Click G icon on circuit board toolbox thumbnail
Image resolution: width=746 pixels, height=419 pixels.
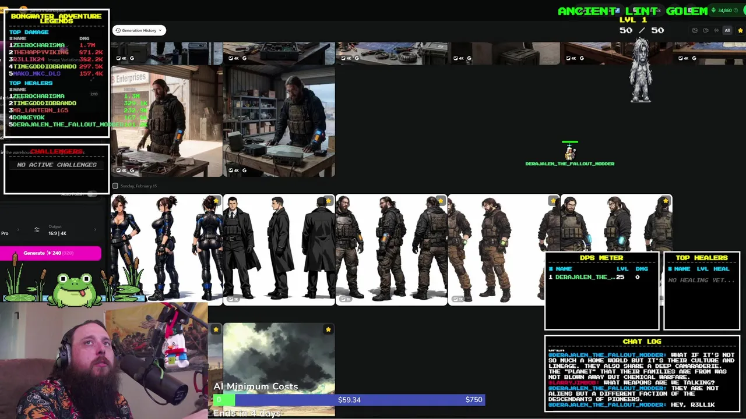pos(244,58)
